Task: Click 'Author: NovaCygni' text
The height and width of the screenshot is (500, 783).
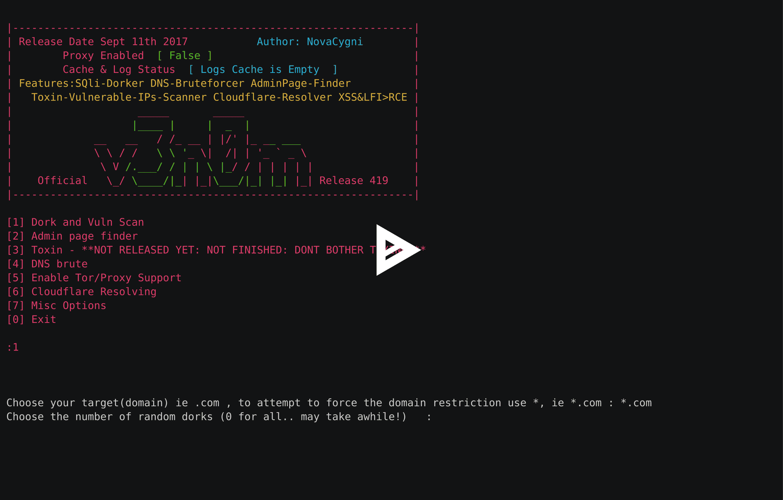Action: coord(310,42)
